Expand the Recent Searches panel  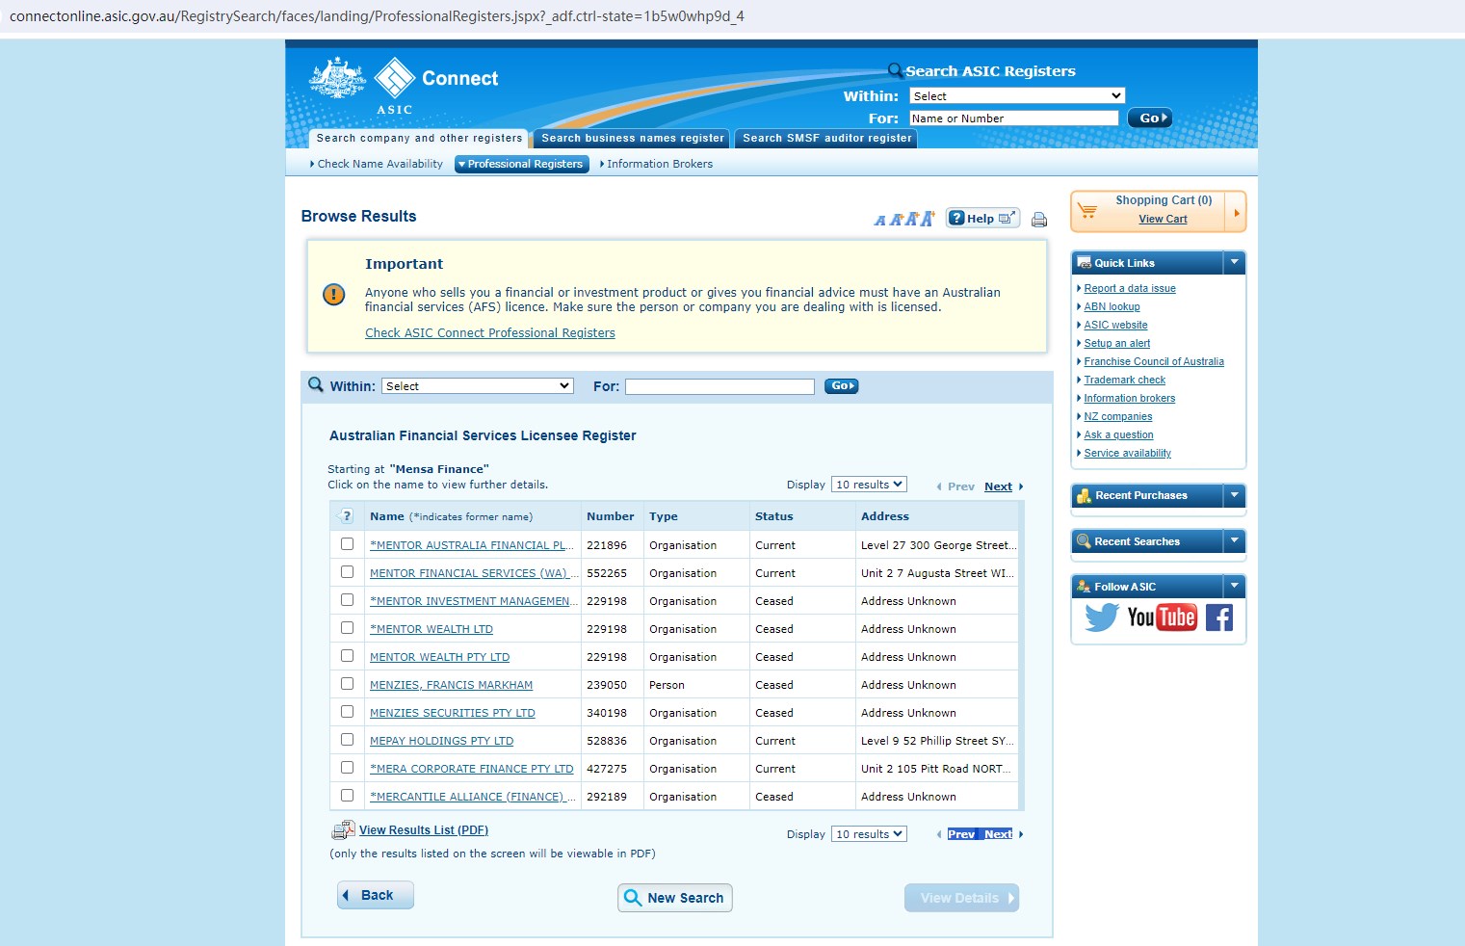(1234, 541)
